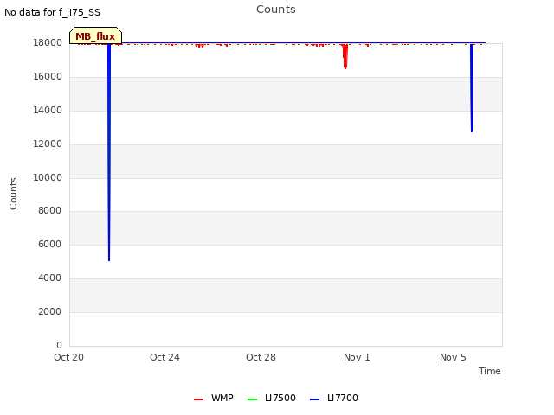Viewport: 554px width, 415px height.
Task: Click the Oct 28 x-axis label
Action: click(x=261, y=357)
